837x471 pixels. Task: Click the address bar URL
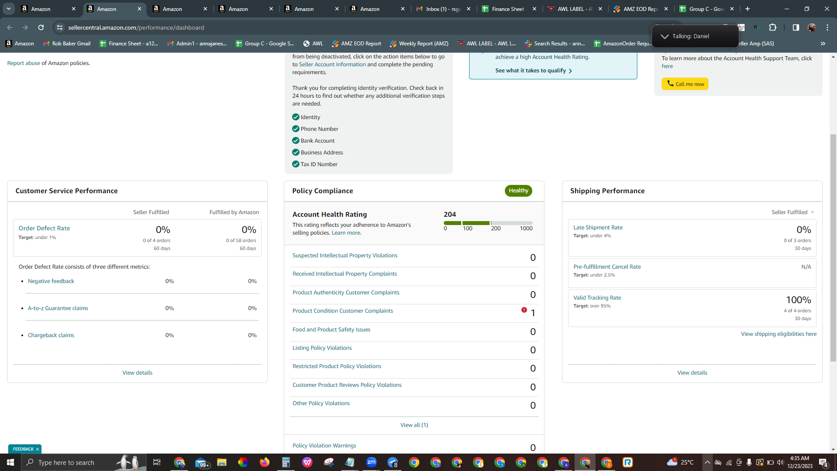click(136, 27)
